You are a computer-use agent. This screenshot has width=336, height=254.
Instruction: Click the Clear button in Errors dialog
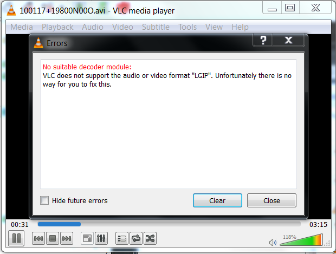click(217, 200)
